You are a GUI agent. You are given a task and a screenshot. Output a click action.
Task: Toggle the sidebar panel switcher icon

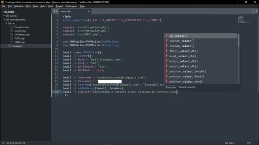tap(4, 143)
